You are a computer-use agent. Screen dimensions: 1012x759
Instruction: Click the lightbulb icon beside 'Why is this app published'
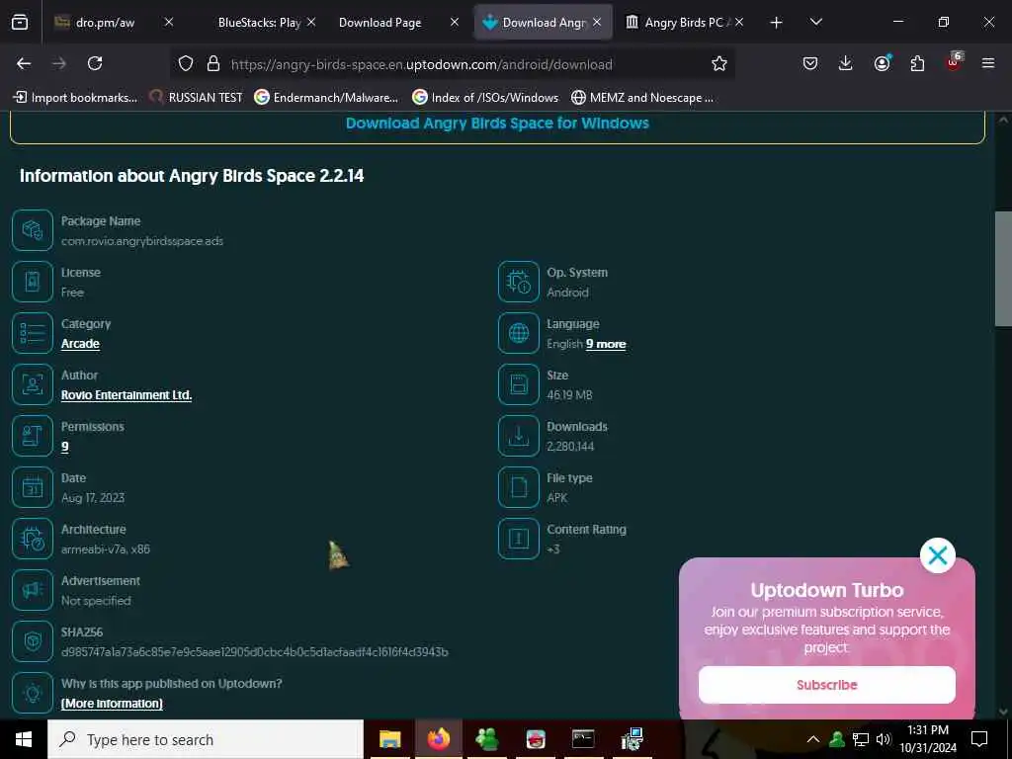(33, 693)
